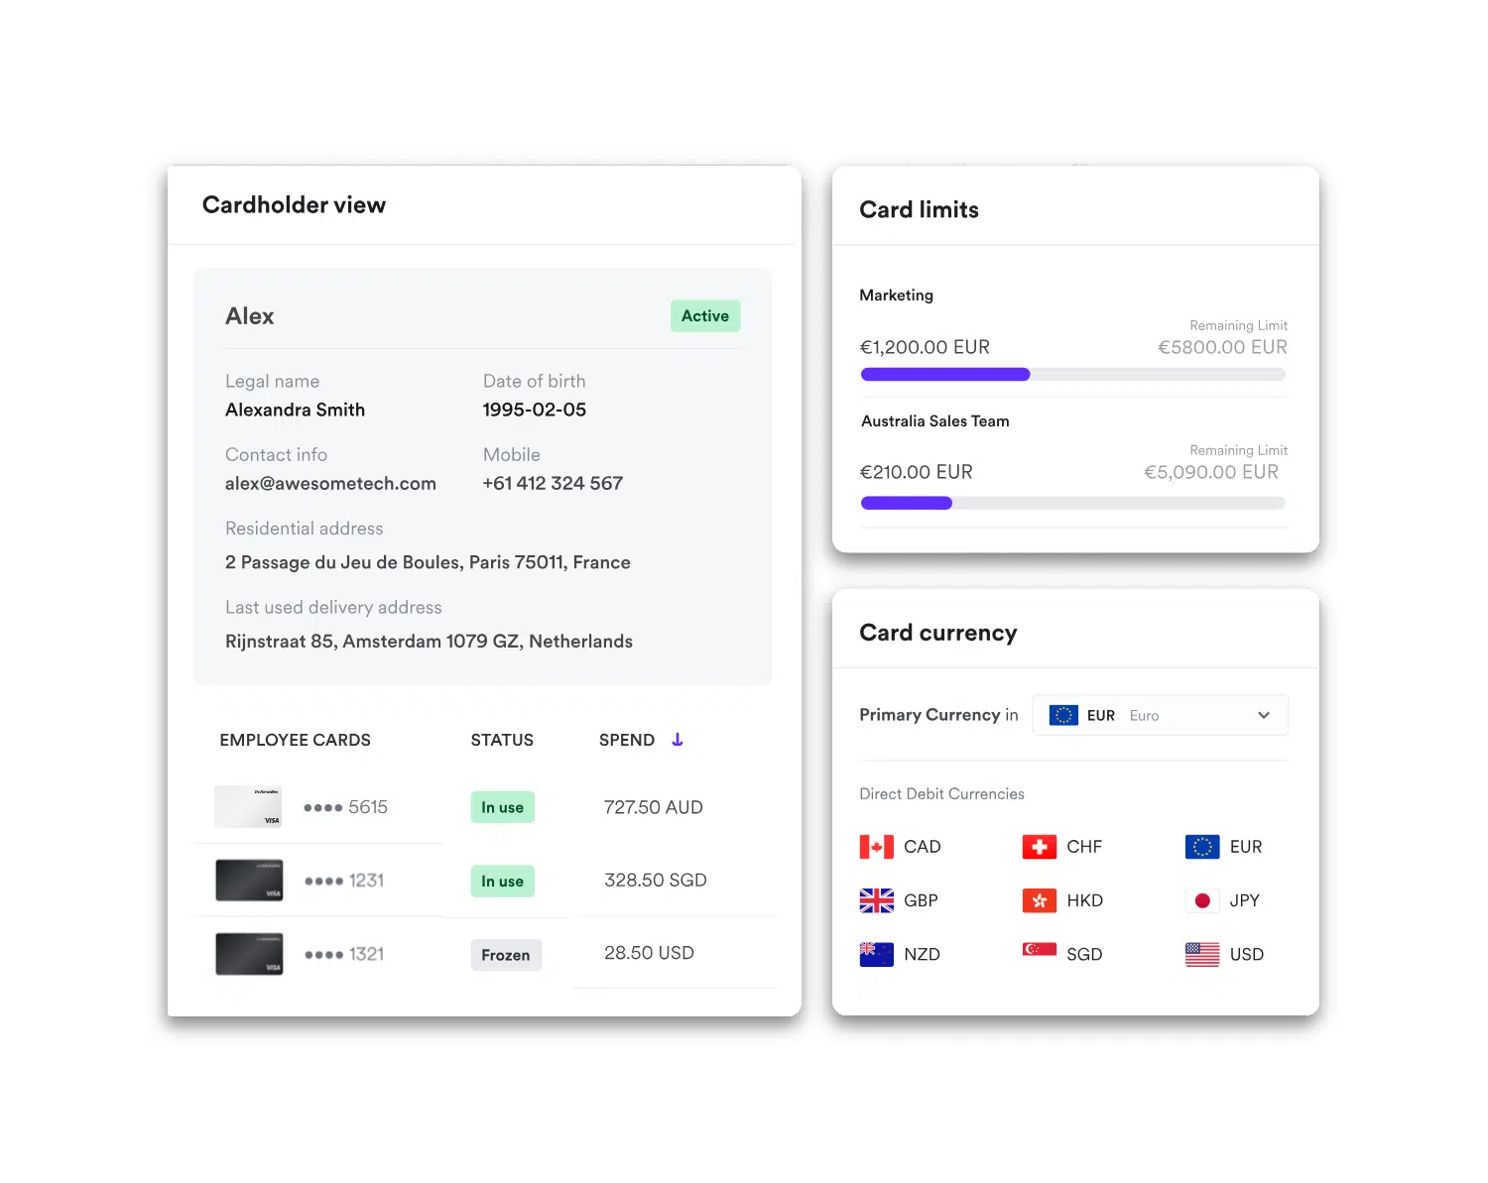This screenshot has width=1488, height=1183.
Task: Select the Japan flag icon for JPY
Action: click(1201, 900)
